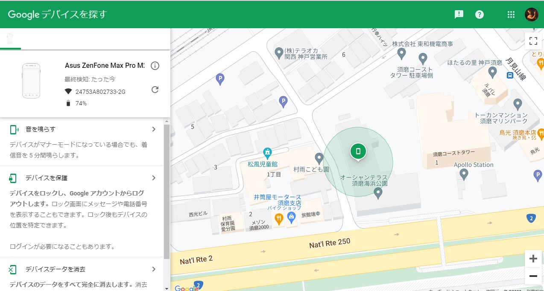
Task: Show device info for Asus ZenFone
Action: [x=155, y=66]
